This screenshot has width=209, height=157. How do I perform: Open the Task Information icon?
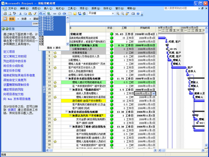coord(70,14)
